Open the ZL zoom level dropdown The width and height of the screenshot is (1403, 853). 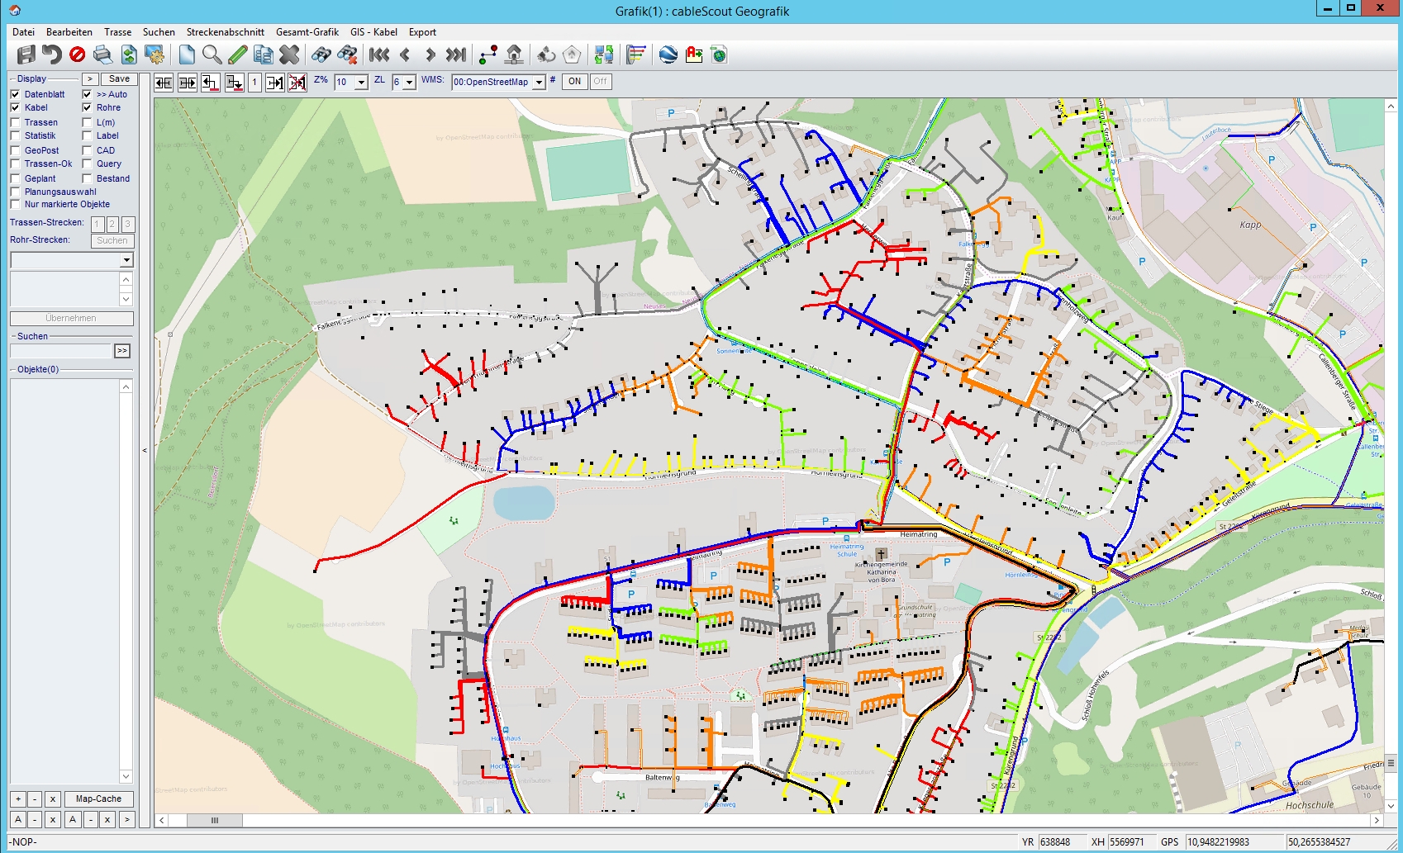(x=409, y=83)
